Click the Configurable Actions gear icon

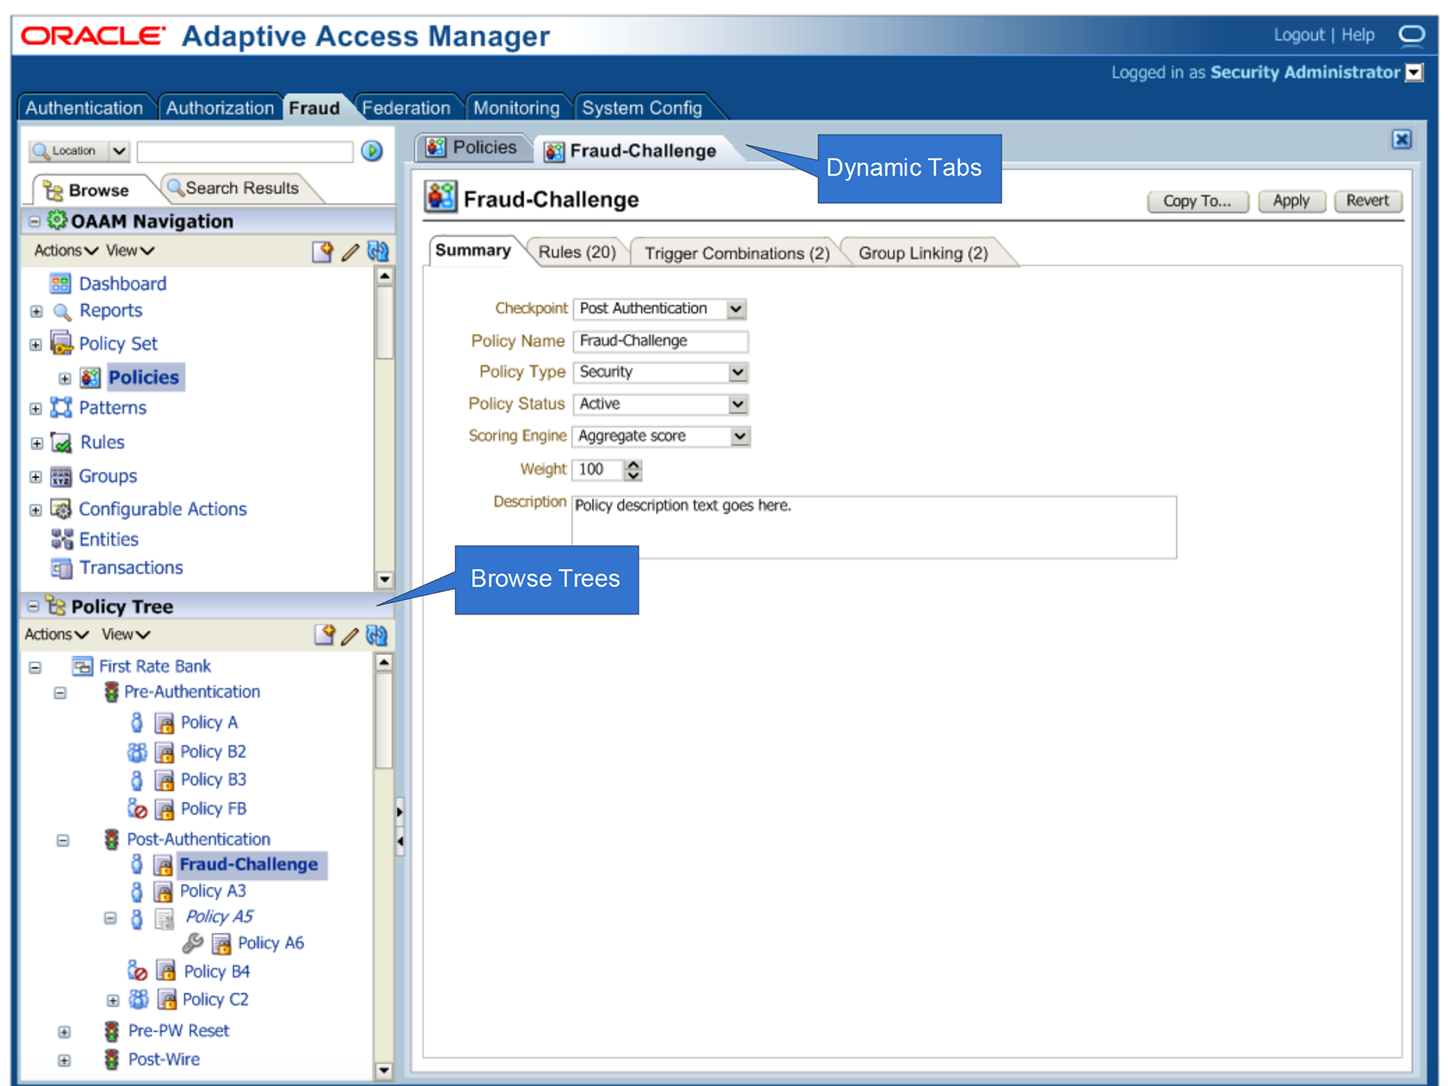(x=61, y=509)
